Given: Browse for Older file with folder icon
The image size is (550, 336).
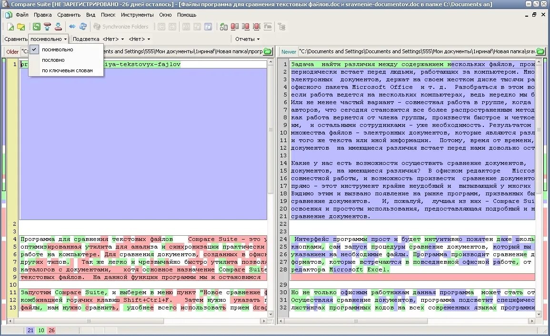Looking at the screenshot, I should click(268, 51).
